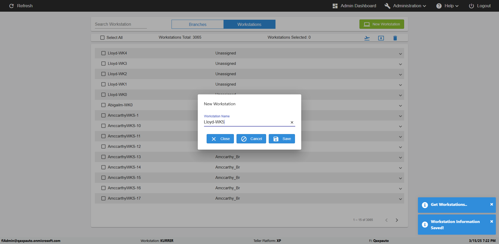Save the new workstation Lloyd-WK5
Image resolution: width=499 pixels, height=244 pixels.
coord(282,139)
